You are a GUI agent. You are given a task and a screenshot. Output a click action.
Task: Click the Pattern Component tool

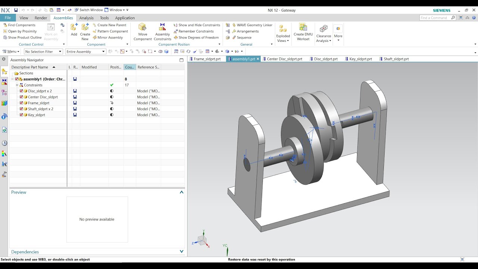point(110,31)
